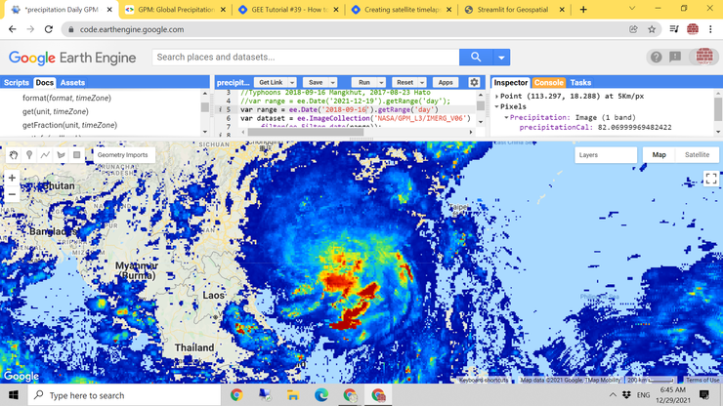723x406 pixels.
Task: Open the Scripts tab
Action: point(17,83)
